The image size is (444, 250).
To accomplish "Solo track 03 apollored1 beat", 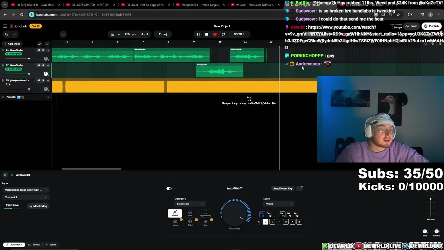I will pos(43,80).
